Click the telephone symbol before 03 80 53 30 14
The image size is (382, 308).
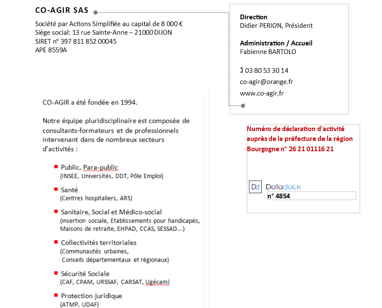click(x=242, y=70)
